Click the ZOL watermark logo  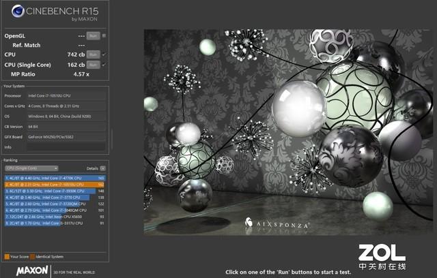coord(382,257)
